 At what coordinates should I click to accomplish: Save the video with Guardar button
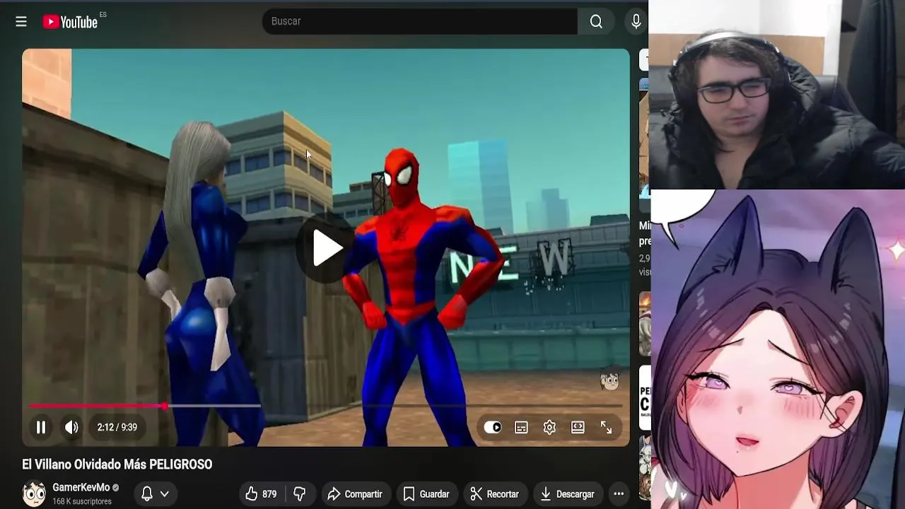(426, 494)
